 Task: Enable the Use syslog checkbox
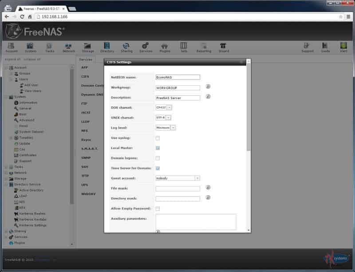pos(158,138)
